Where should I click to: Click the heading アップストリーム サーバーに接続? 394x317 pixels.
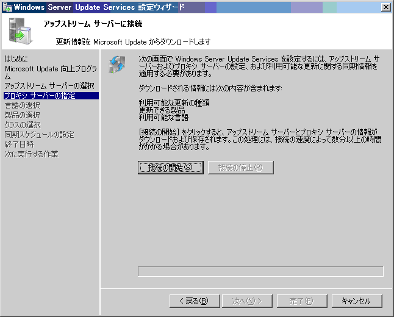pos(93,24)
